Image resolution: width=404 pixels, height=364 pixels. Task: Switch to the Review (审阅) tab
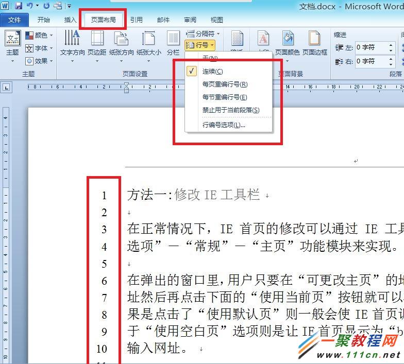pos(190,20)
